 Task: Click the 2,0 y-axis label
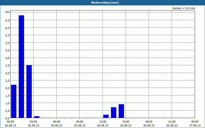[7, 88]
